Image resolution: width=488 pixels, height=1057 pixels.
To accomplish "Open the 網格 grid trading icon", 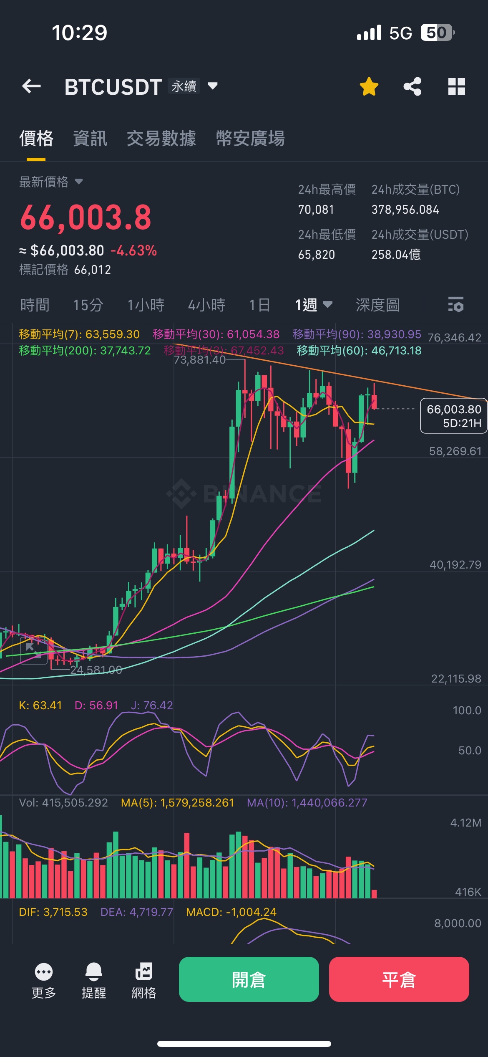I will pyautogui.click(x=144, y=980).
